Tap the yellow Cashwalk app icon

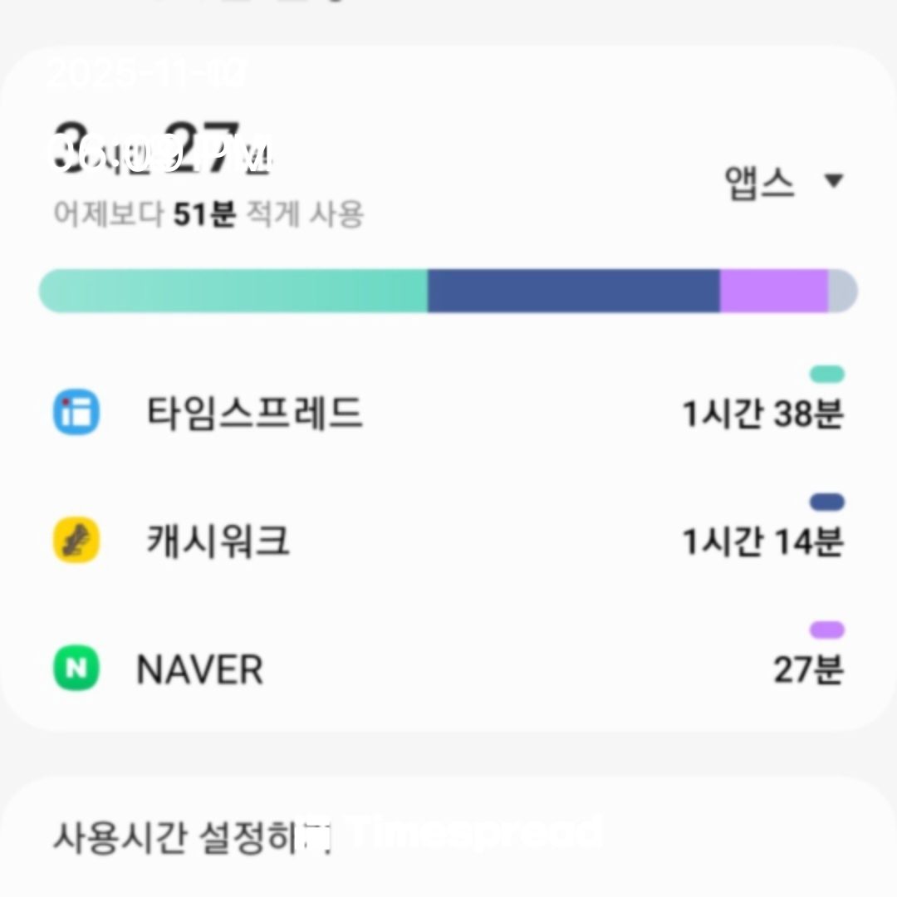point(76,541)
